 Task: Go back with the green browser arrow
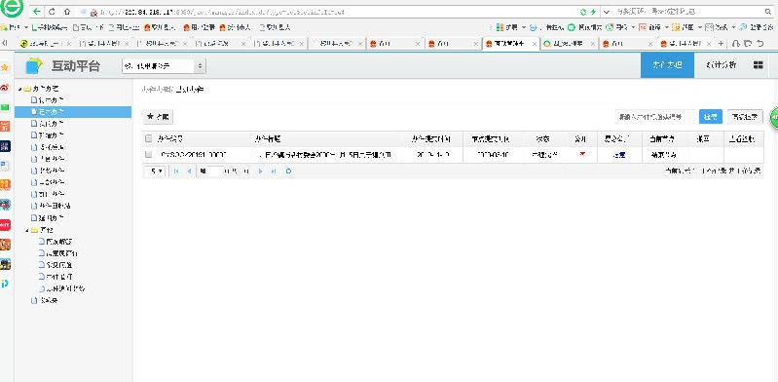tap(37, 12)
